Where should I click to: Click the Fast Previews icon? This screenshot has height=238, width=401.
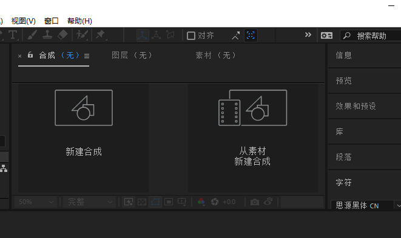click(129, 202)
